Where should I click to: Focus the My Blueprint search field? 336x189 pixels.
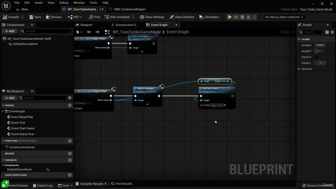coord(43,98)
